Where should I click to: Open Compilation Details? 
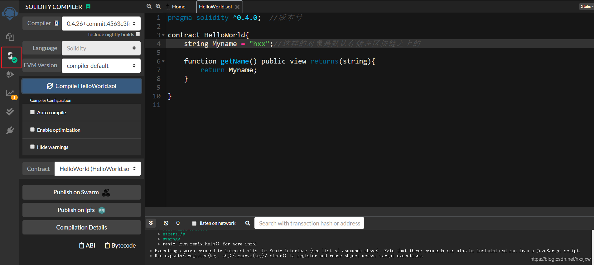click(x=82, y=227)
